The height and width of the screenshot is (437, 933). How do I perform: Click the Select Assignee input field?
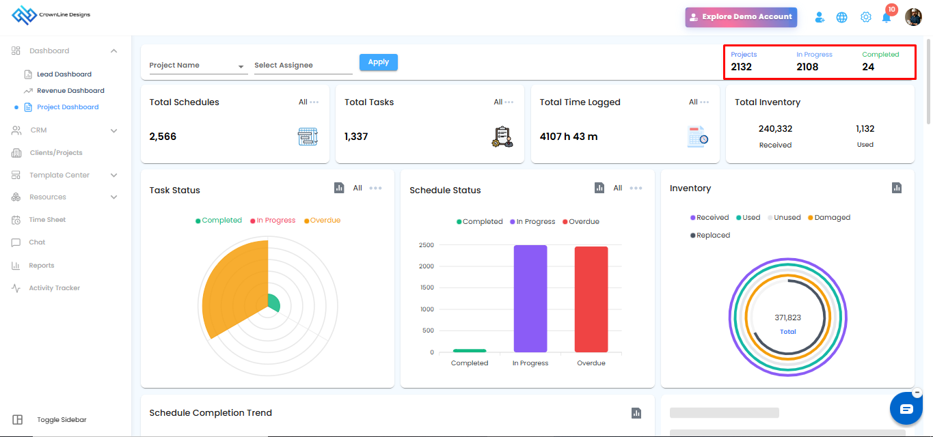tap(303, 66)
